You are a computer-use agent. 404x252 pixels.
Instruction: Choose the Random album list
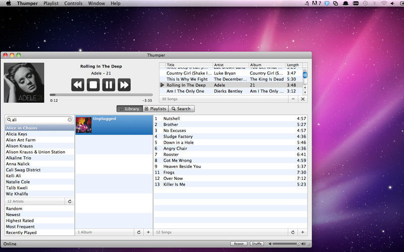click(x=40, y=209)
